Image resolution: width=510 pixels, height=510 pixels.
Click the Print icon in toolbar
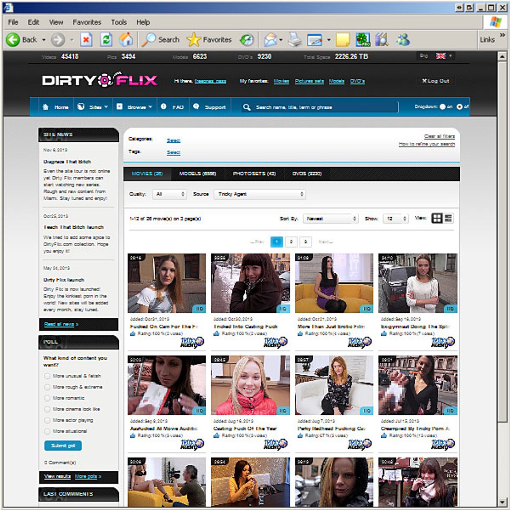(294, 40)
